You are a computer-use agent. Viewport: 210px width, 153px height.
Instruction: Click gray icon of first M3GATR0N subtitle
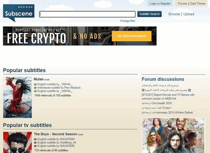point(35,139)
